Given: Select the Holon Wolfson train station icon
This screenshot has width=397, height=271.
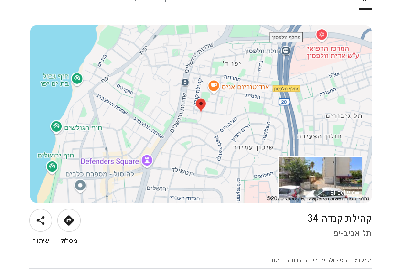Looking at the screenshot, I should tap(286, 51).
